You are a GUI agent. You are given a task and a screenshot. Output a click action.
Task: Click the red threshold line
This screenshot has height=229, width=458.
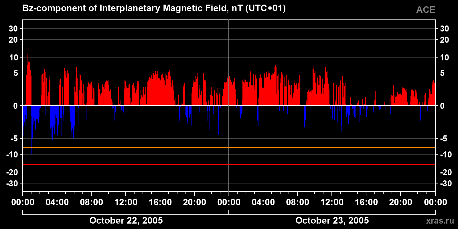(x=229, y=165)
